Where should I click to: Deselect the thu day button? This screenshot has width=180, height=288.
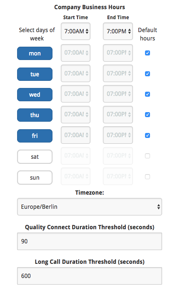(x=35, y=115)
